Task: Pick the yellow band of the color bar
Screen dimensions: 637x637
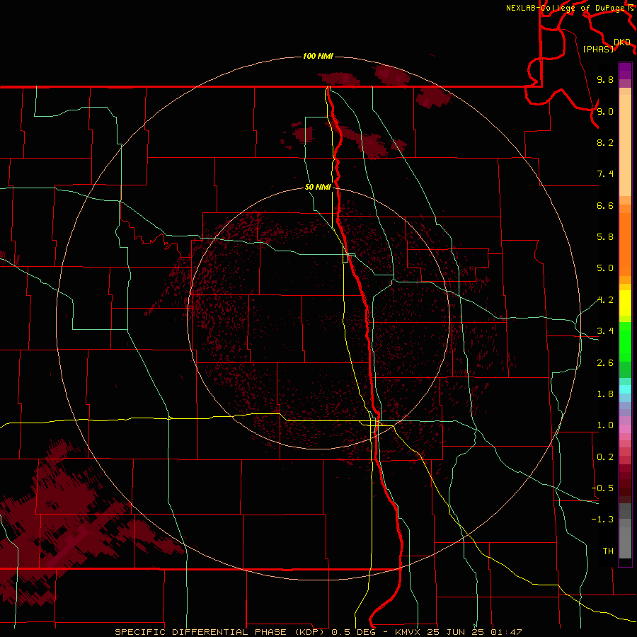Action: click(625, 303)
